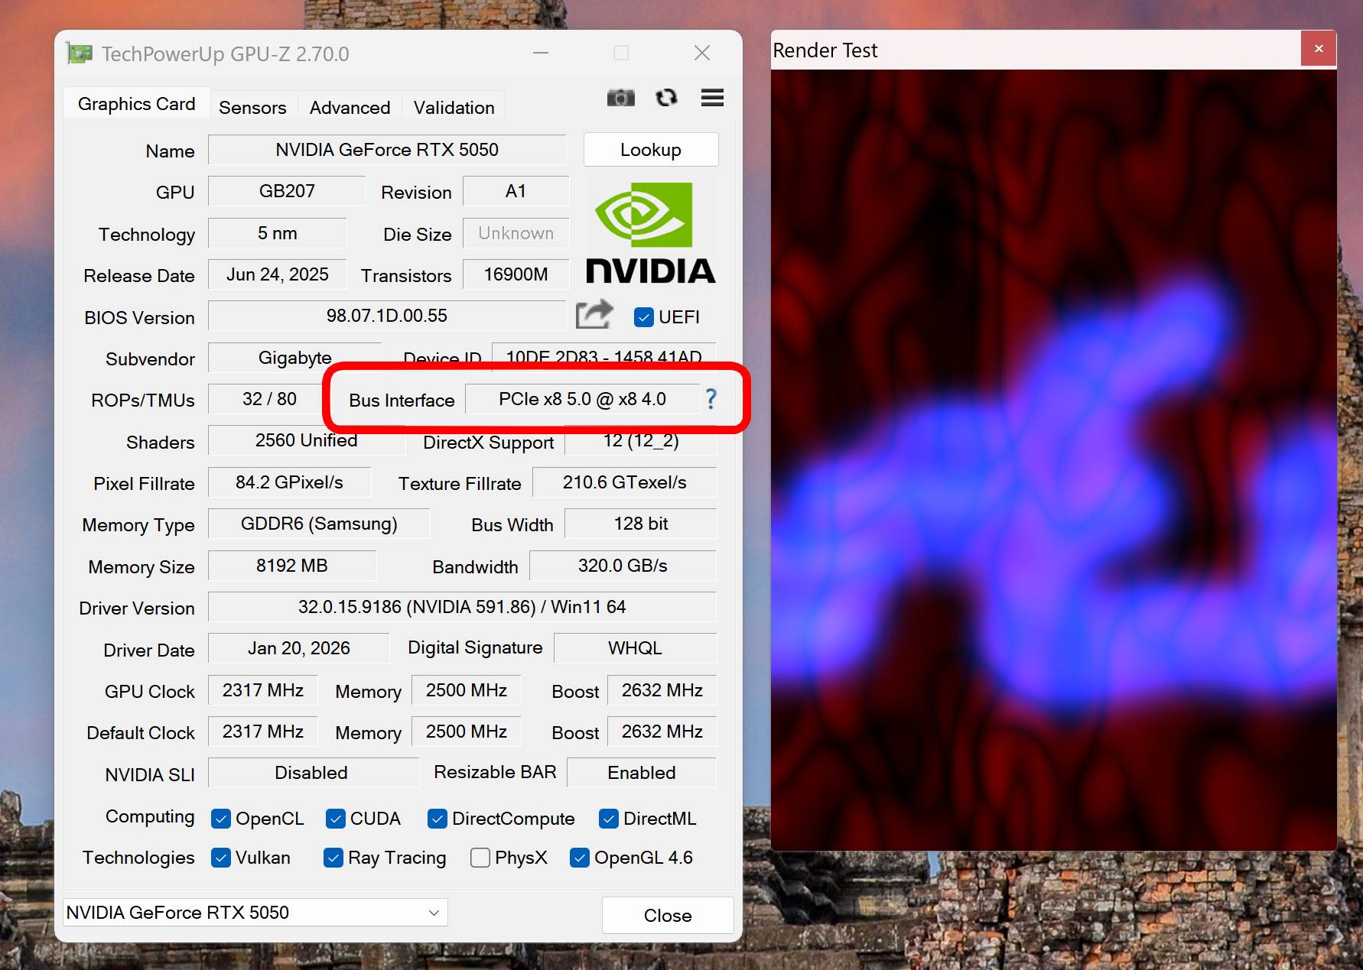Image resolution: width=1363 pixels, height=970 pixels.
Task: Click the Texture Fillrate 210.6 GTexel/s field
Action: [625, 482]
